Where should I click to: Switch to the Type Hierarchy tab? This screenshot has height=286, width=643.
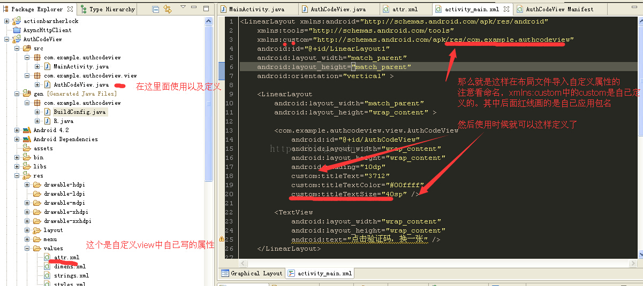click(108, 9)
